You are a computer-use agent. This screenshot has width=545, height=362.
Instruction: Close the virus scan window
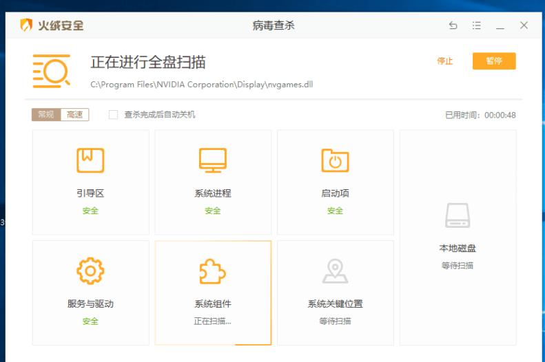[x=524, y=25]
